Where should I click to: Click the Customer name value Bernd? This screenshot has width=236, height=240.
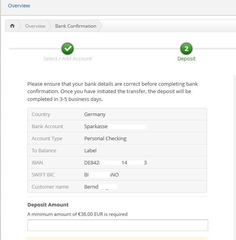coord(91,187)
